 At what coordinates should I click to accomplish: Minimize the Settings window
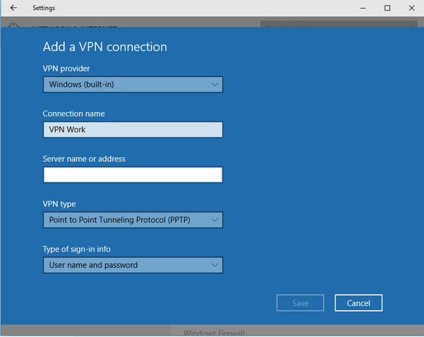point(363,8)
